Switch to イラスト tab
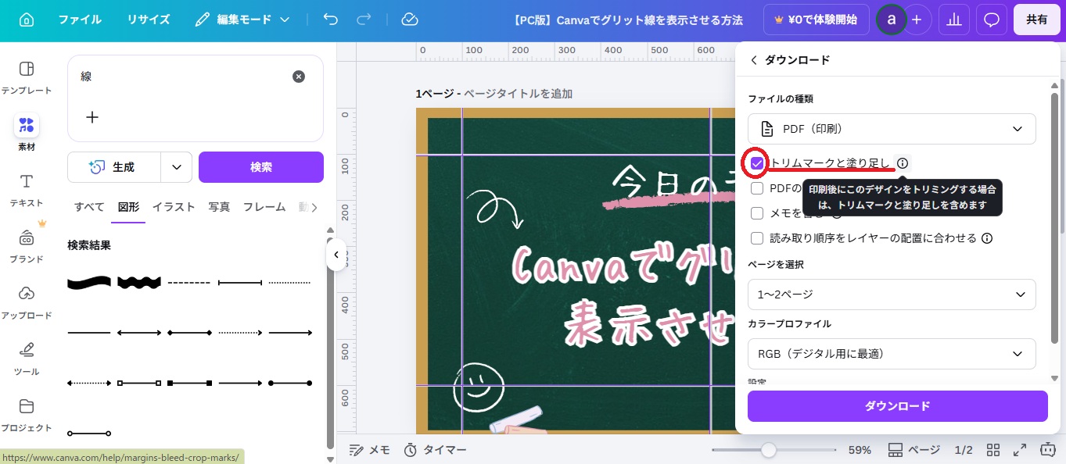The height and width of the screenshot is (464, 1066). click(174, 207)
